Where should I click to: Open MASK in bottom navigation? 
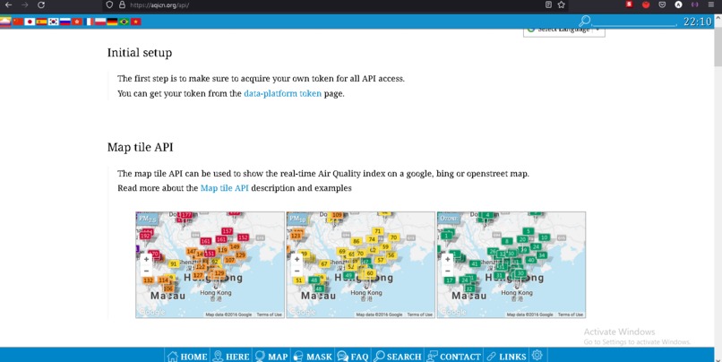[x=313, y=357]
